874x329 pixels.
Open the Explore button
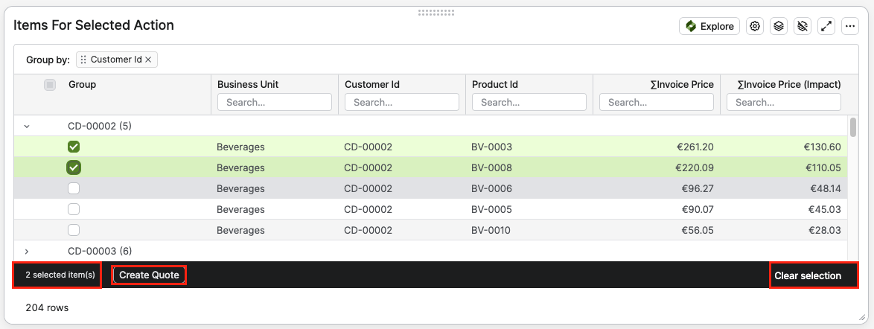[x=709, y=26]
